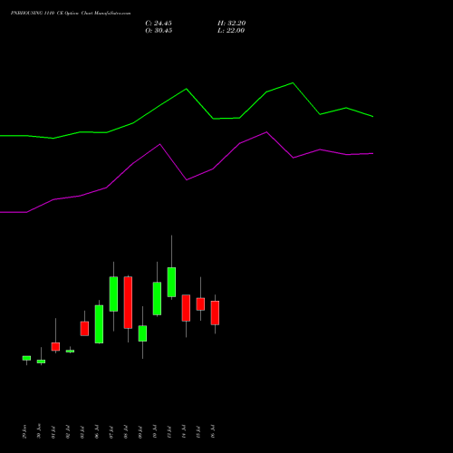Click the red candle for 01 Jul
The image size is (453, 453).
click(x=55, y=347)
